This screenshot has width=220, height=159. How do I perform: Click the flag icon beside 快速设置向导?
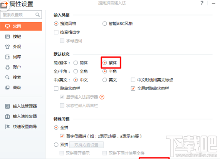click(7, 127)
